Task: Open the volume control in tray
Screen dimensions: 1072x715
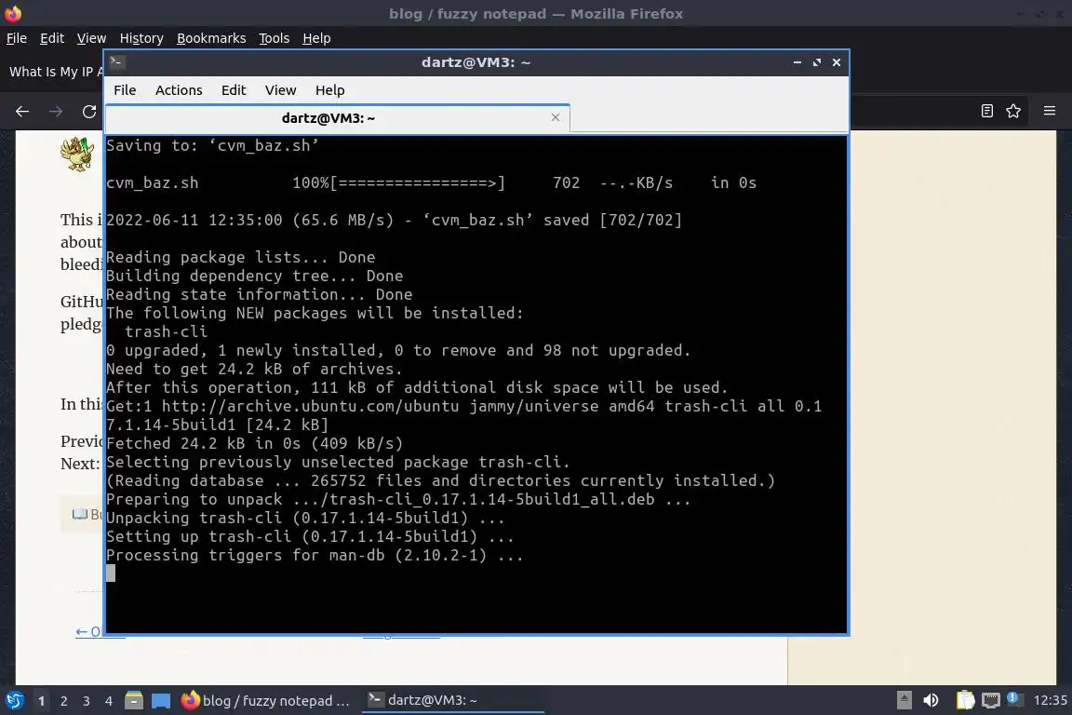Action: (931, 700)
